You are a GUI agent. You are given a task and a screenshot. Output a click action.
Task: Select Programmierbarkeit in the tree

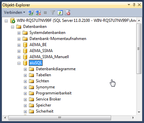tap(54, 93)
